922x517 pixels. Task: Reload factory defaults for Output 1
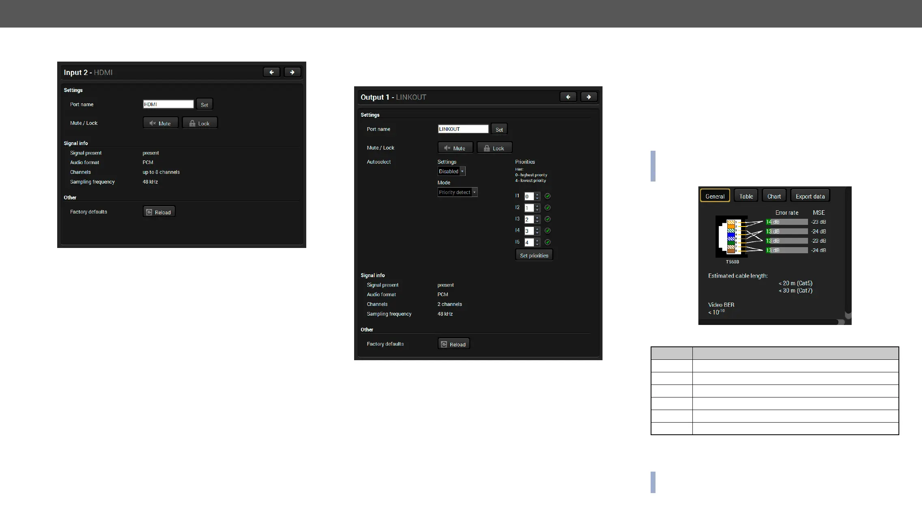tap(453, 344)
